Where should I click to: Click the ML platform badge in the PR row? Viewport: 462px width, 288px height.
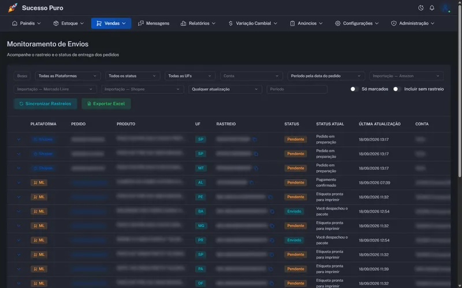[39, 240]
